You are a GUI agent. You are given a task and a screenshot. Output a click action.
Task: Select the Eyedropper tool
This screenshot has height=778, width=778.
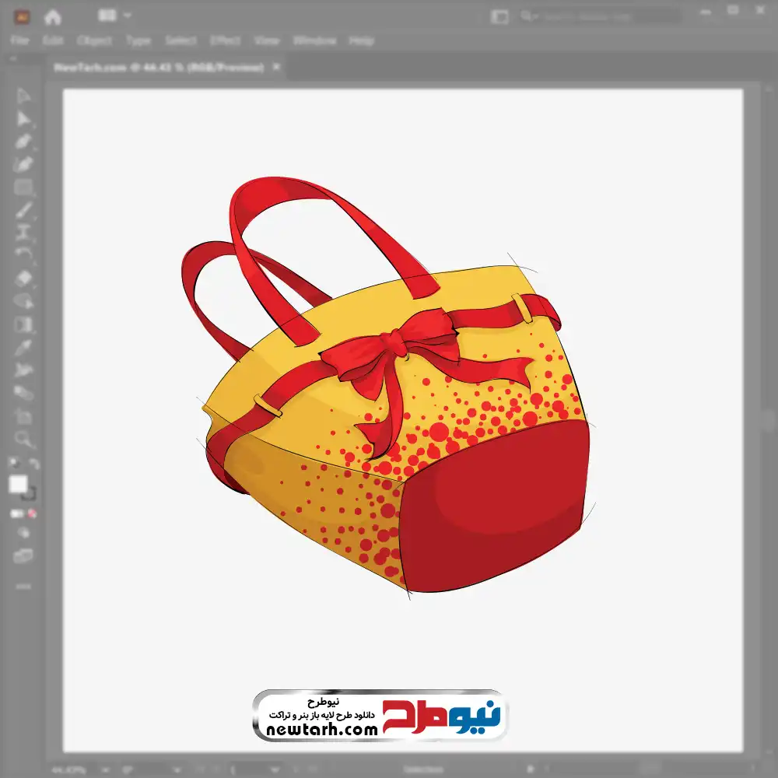click(23, 347)
